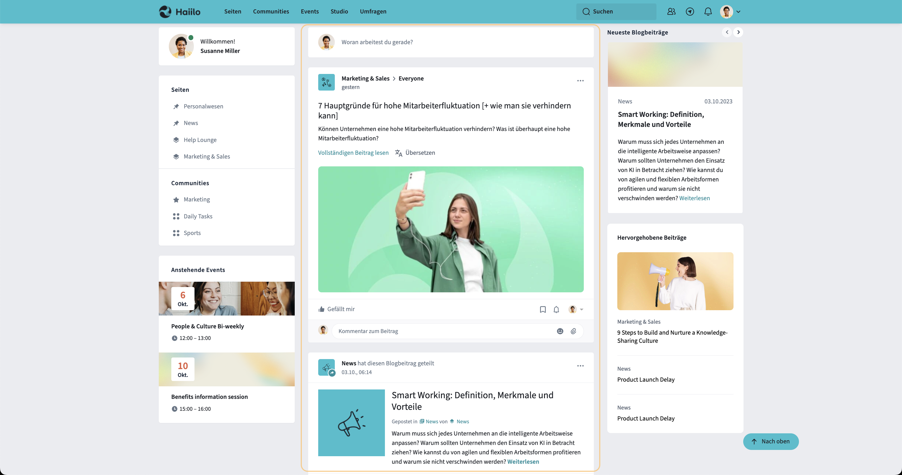Insert an emoji into the comment field
Screen dimensions: 902x475
tap(560, 331)
